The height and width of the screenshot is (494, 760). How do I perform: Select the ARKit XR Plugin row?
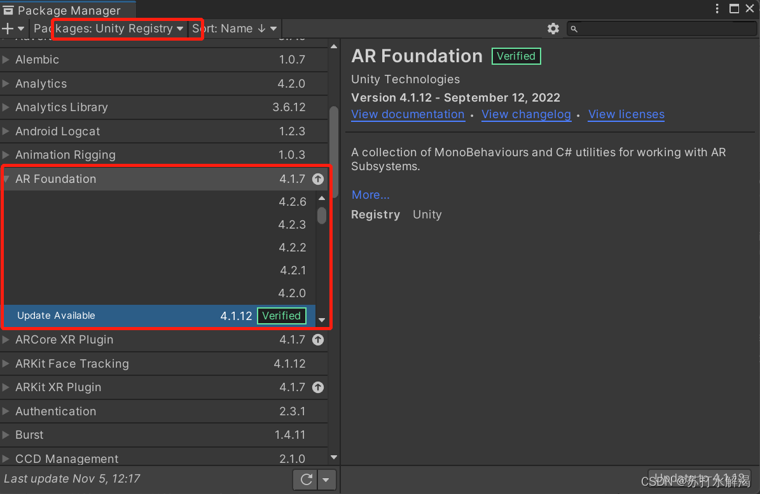(164, 387)
